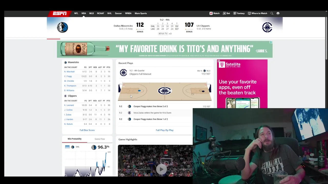Open I. Zubac player link
Screen dimensions: 328x184
tap(68, 115)
